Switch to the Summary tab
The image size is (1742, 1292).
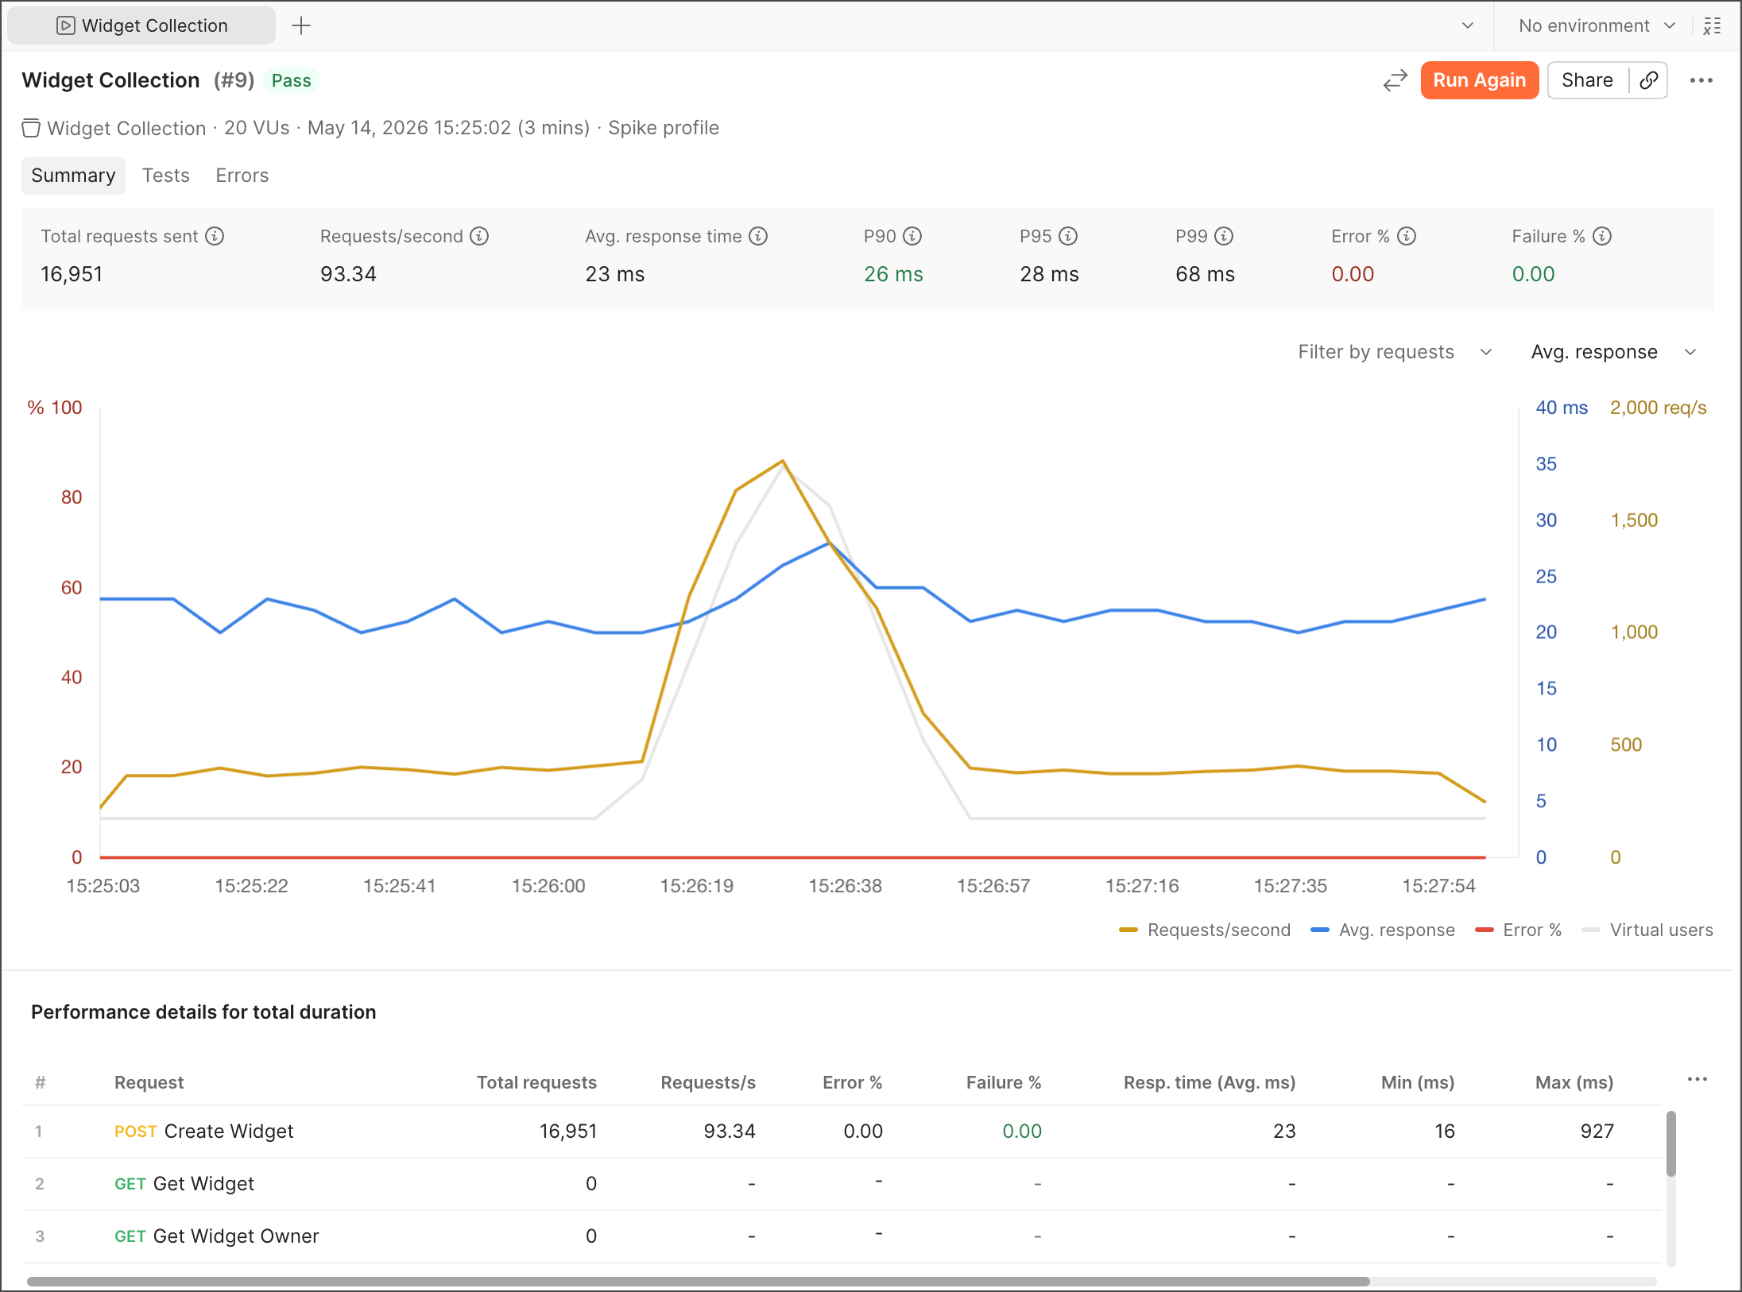(73, 176)
